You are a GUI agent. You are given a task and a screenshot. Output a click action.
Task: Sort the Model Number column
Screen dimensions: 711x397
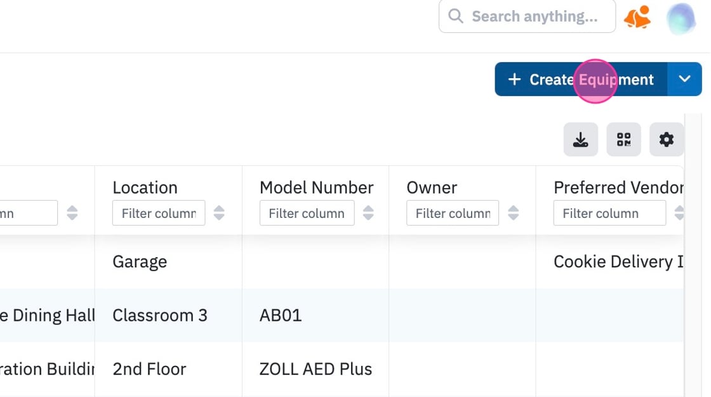coord(368,213)
